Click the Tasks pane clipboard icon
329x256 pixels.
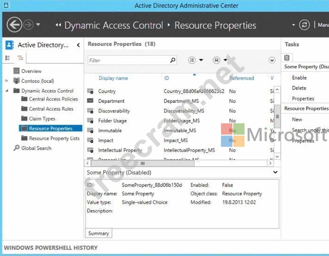tap(287, 57)
